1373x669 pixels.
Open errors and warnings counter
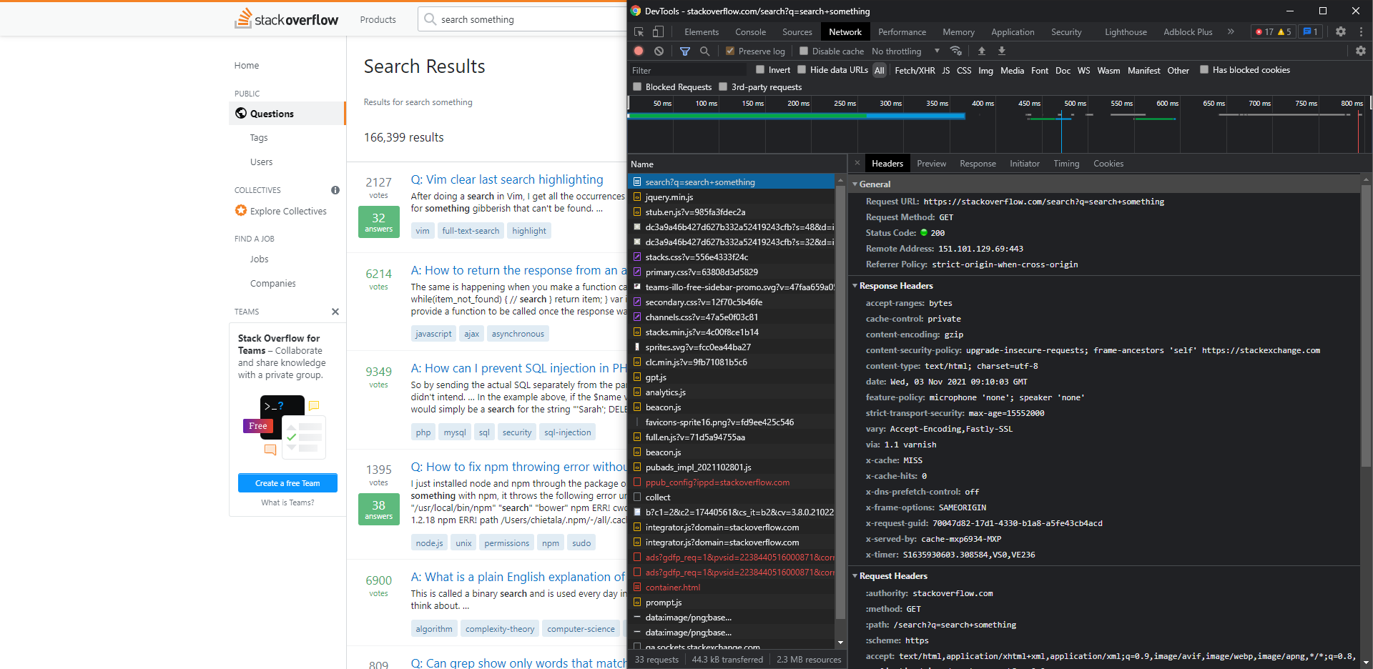(x=1274, y=31)
